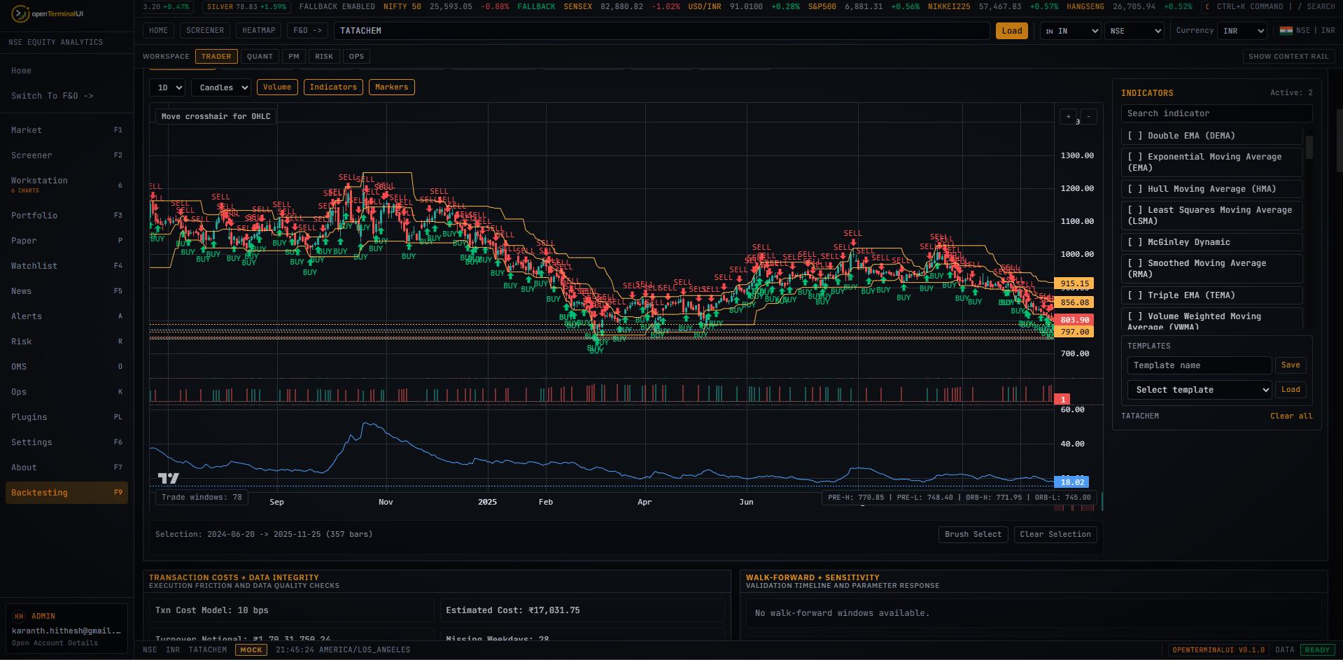Image resolution: width=1343 pixels, height=660 pixels.
Task: Click the India flag NSE icon
Action: pyautogui.click(x=1286, y=31)
